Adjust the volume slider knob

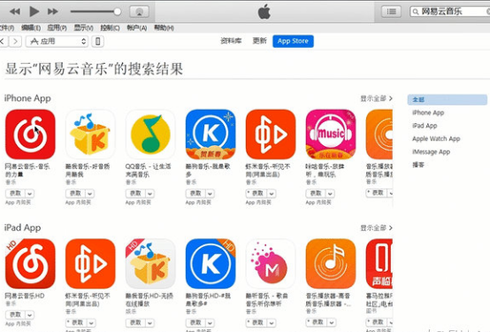coord(117,12)
